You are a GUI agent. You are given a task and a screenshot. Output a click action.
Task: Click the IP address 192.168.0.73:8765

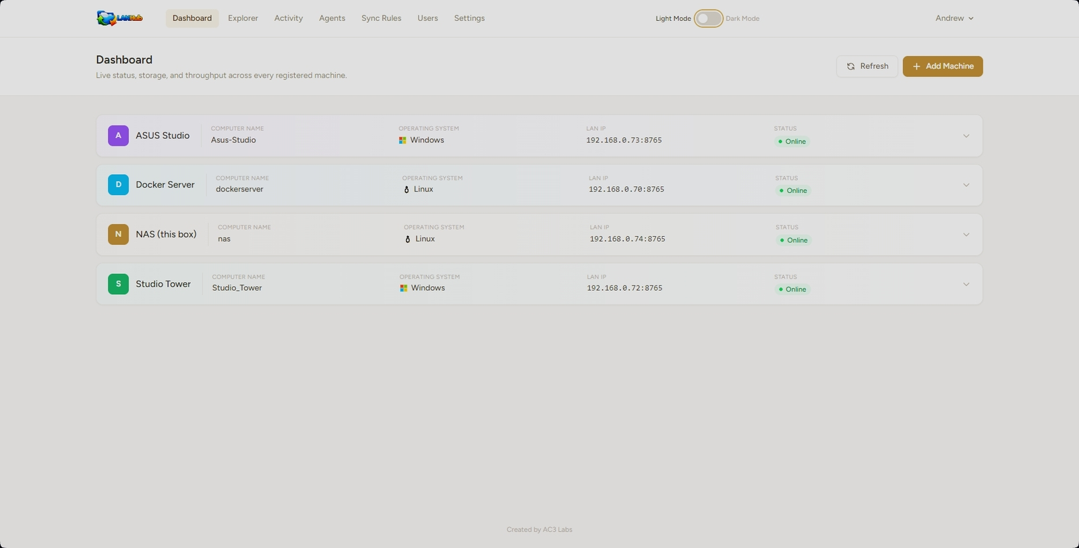coord(624,140)
